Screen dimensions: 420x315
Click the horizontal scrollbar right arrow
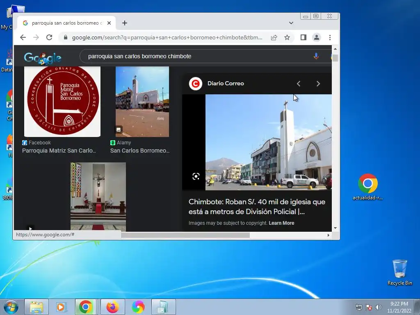coord(329,235)
